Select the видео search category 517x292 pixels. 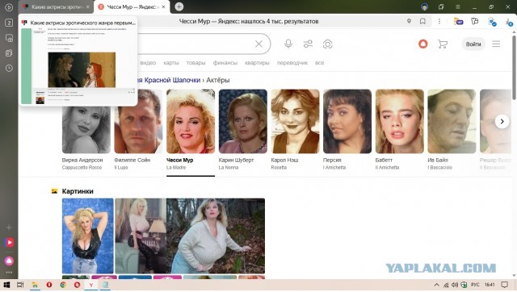point(148,63)
